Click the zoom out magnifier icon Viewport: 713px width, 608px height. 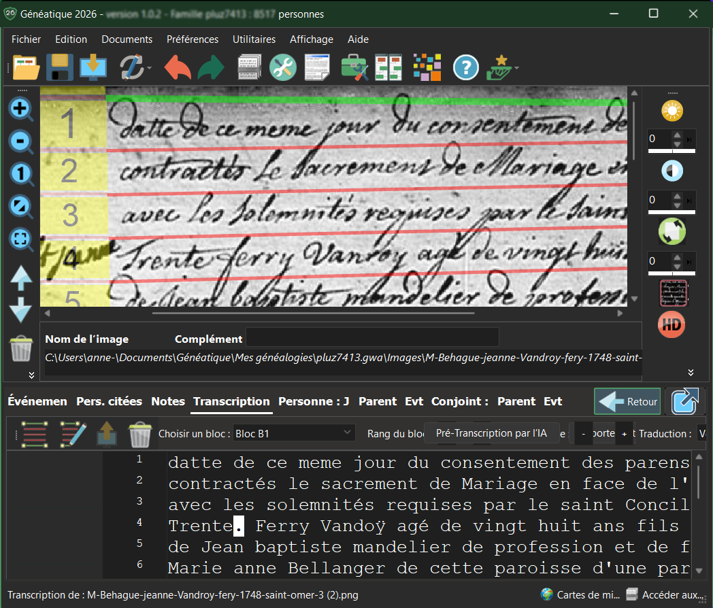point(21,141)
